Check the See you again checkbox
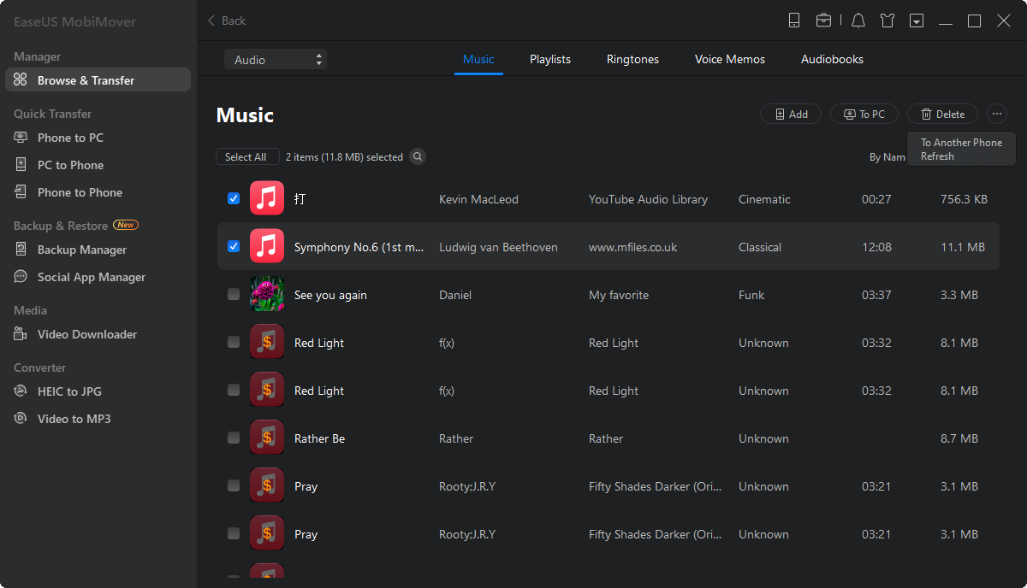 234,294
